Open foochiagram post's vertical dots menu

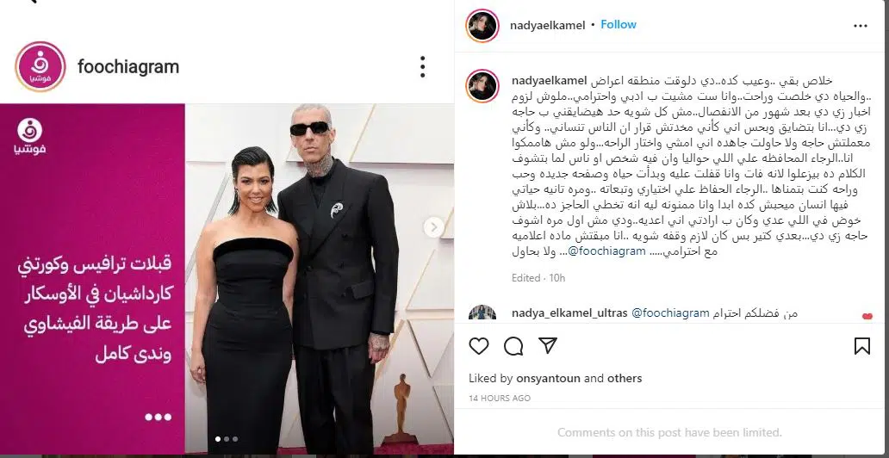tap(422, 67)
